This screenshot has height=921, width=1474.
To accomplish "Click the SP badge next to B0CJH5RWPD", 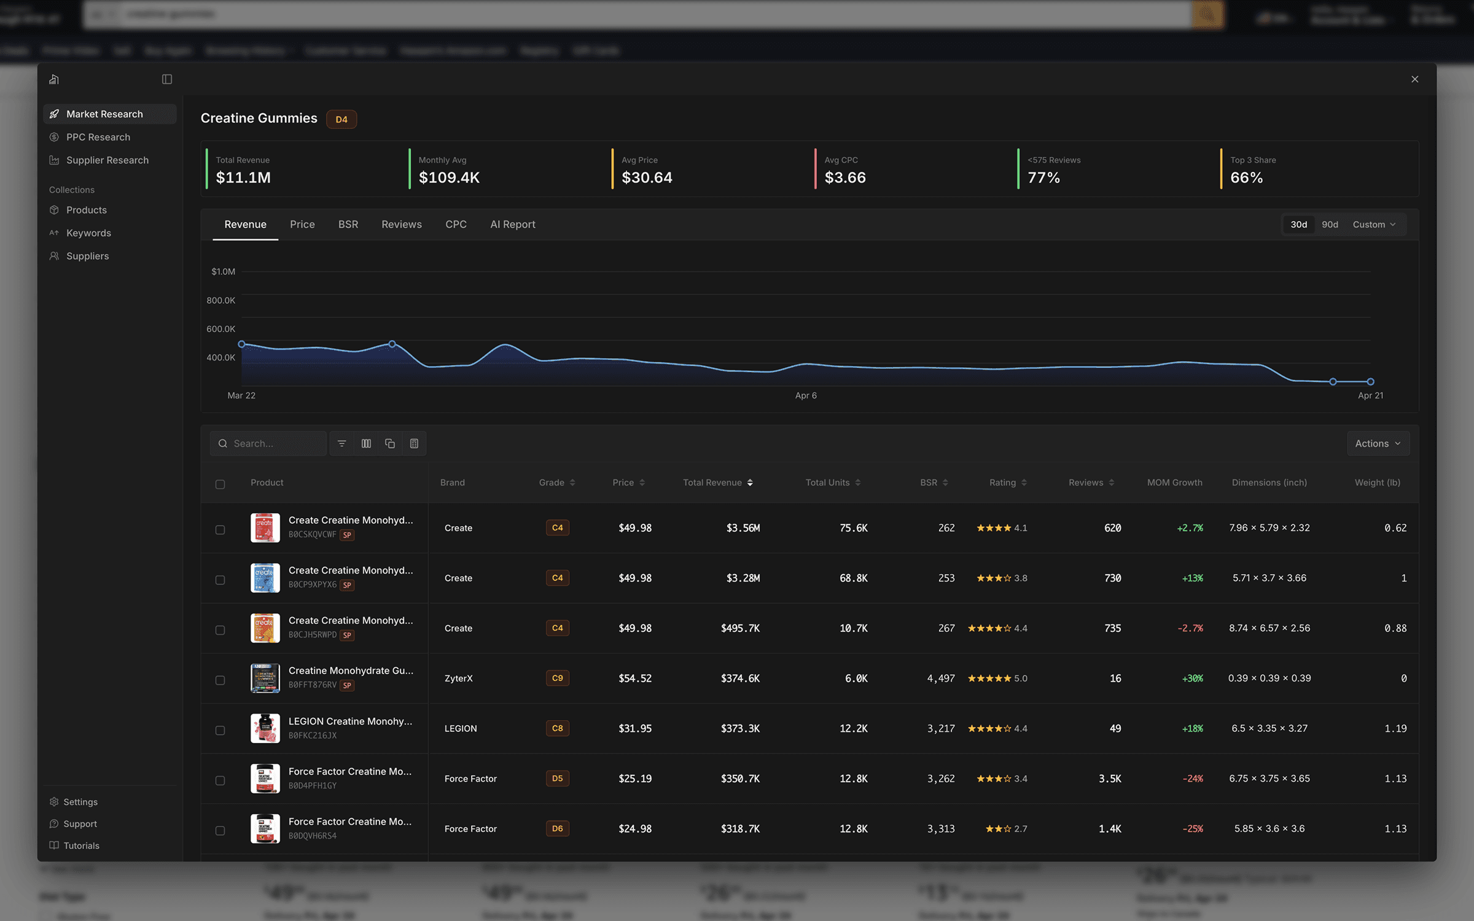I will tap(348, 635).
